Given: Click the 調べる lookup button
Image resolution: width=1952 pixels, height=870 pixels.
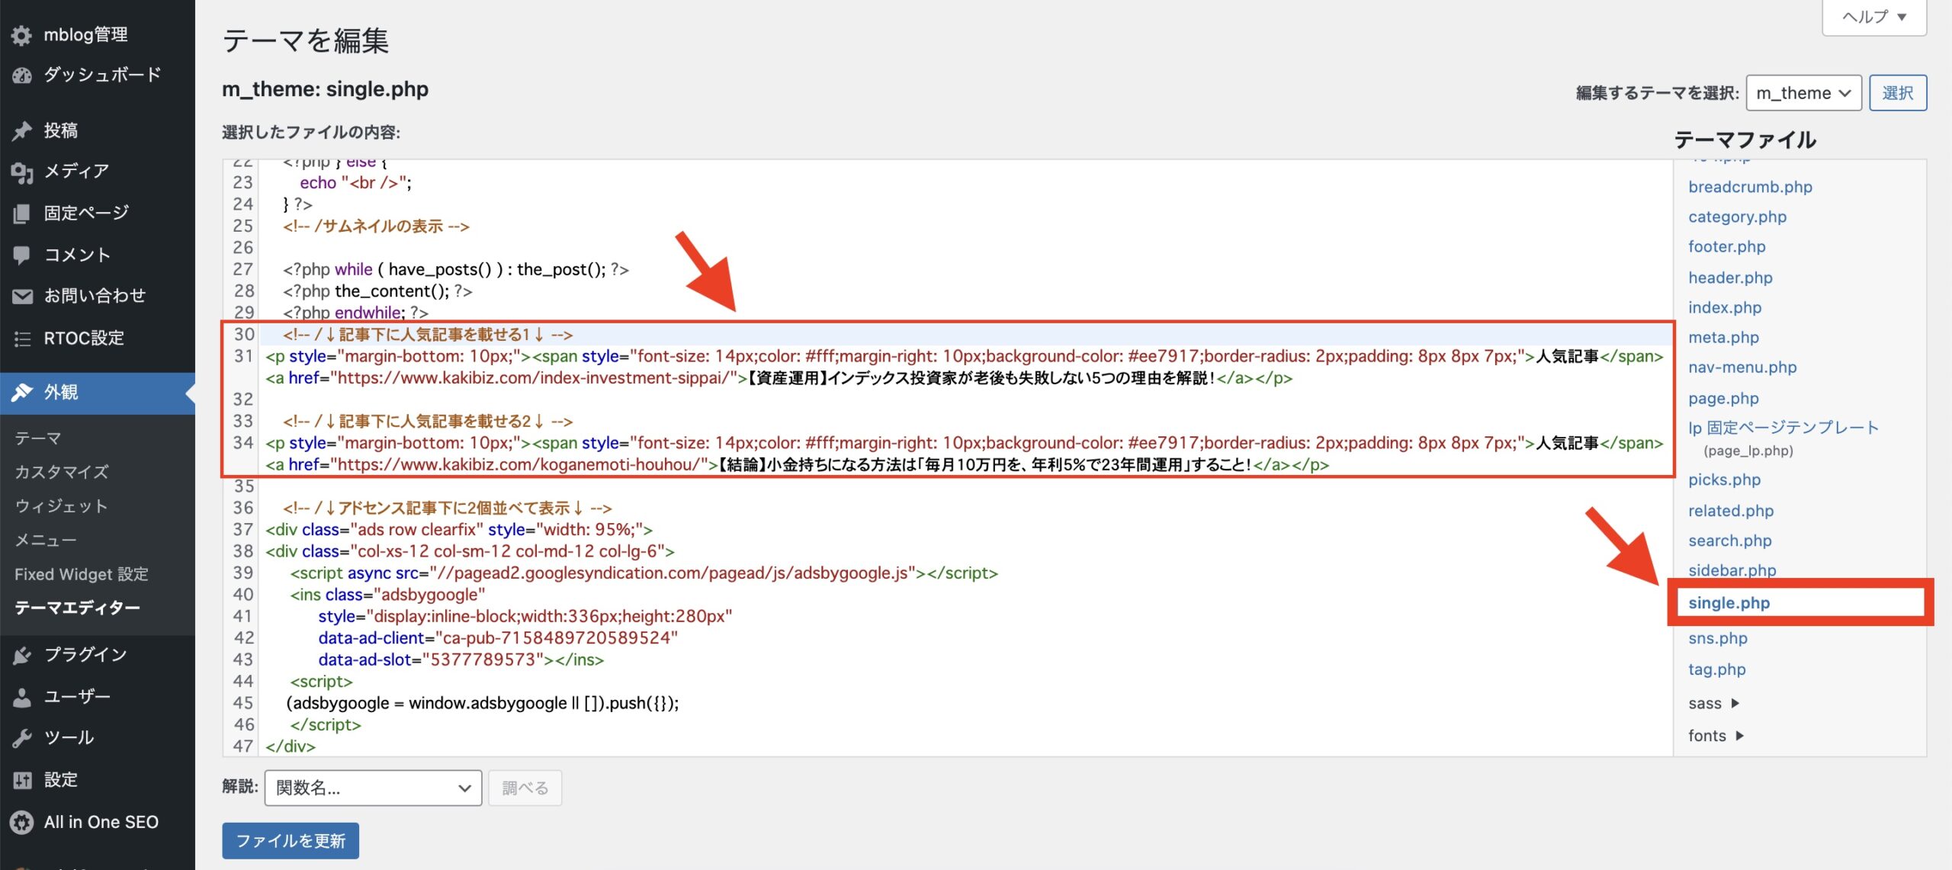Looking at the screenshot, I should tap(525, 788).
